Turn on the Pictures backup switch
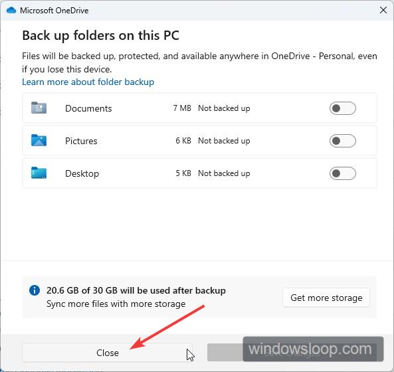 (342, 141)
